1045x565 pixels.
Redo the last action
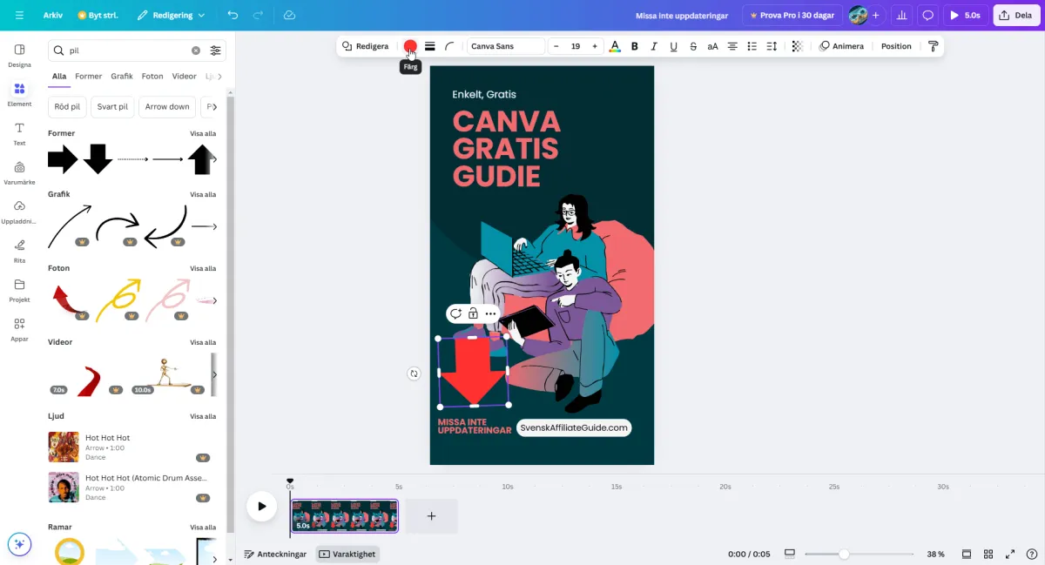pos(258,15)
